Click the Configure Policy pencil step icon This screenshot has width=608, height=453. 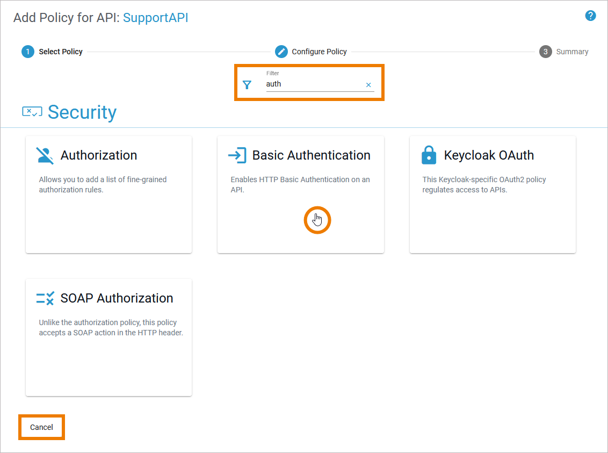(281, 52)
